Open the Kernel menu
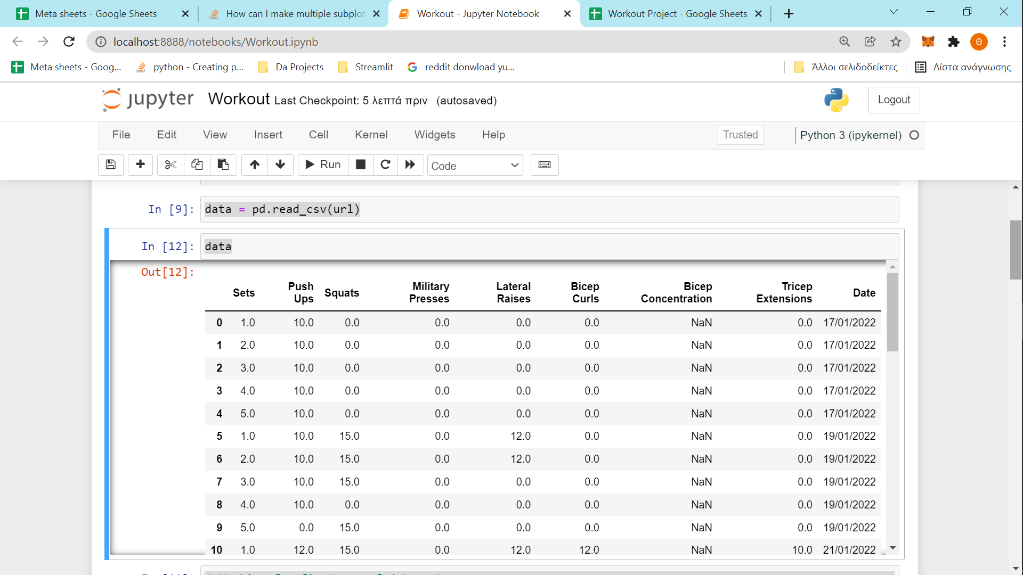 point(371,135)
